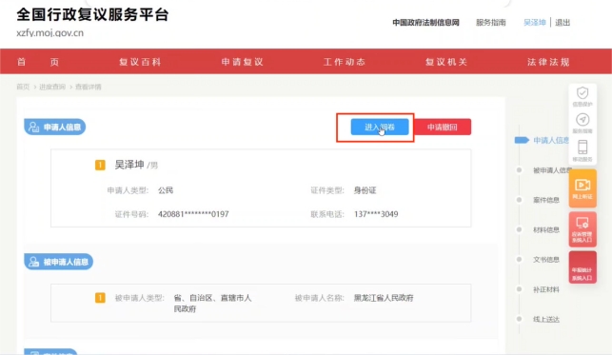The height and width of the screenshot is (355, 612).
Task: Click 查看详情 in the breadcrumb
Action: point(89,87)
